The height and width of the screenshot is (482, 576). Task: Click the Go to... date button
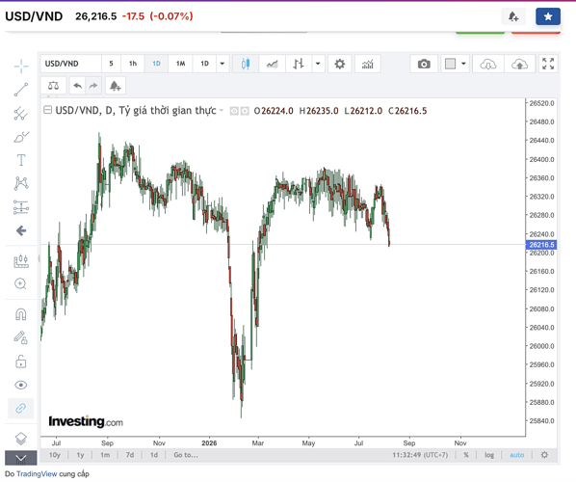[x=186, y=455]
